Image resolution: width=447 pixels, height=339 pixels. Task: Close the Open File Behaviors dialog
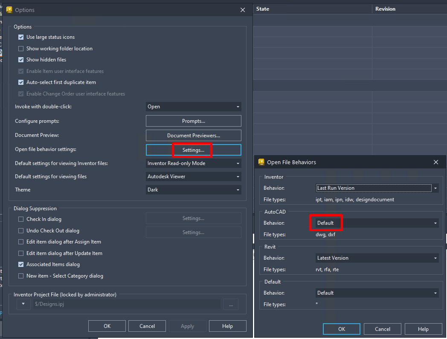point(436,162)
